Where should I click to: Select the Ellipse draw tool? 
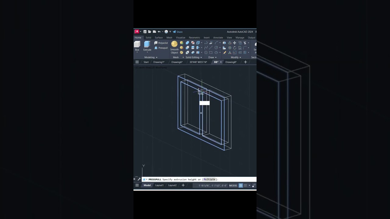click(216, 52)
